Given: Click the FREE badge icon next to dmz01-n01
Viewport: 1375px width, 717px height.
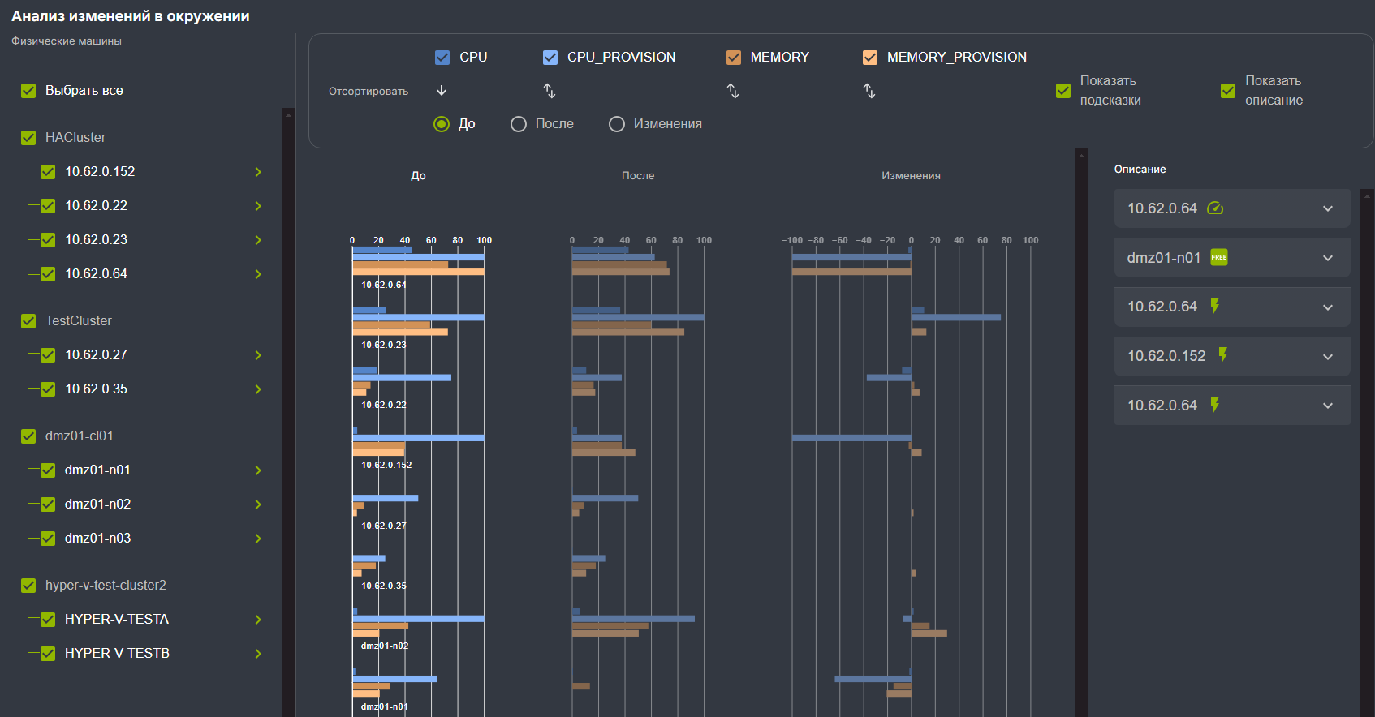Looking at the screenshot, I should (x=1219, y=257).
